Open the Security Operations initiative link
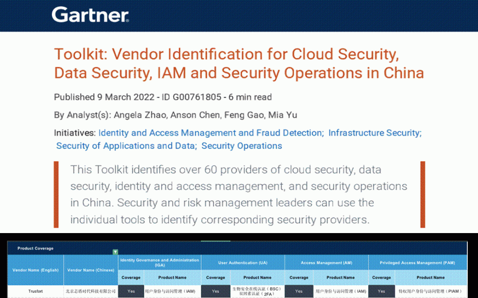Image resolution: width=478 pixels, height=298 pixels. pyautogui.click(x=242, y=146)
